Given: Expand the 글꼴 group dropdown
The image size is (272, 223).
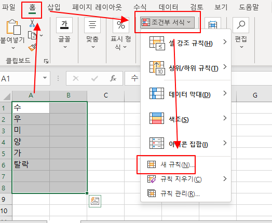Looking at the screenshot, I should 65,47.
